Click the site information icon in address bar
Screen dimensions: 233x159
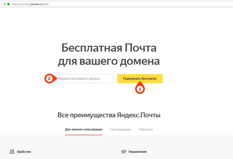coord(5,4)
